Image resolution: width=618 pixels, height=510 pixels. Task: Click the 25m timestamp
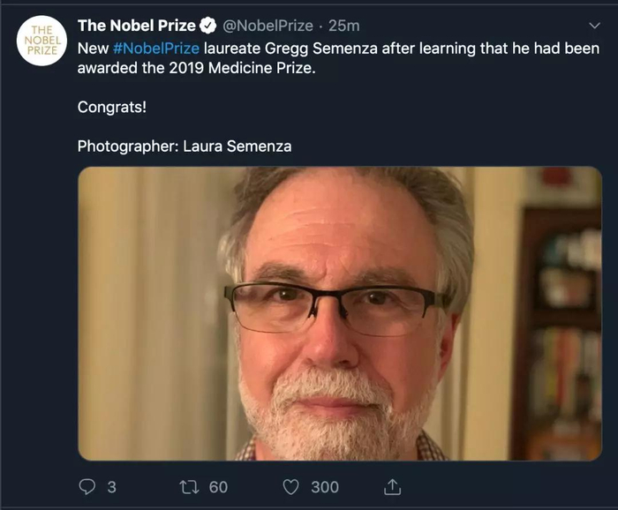coord(343,26)
